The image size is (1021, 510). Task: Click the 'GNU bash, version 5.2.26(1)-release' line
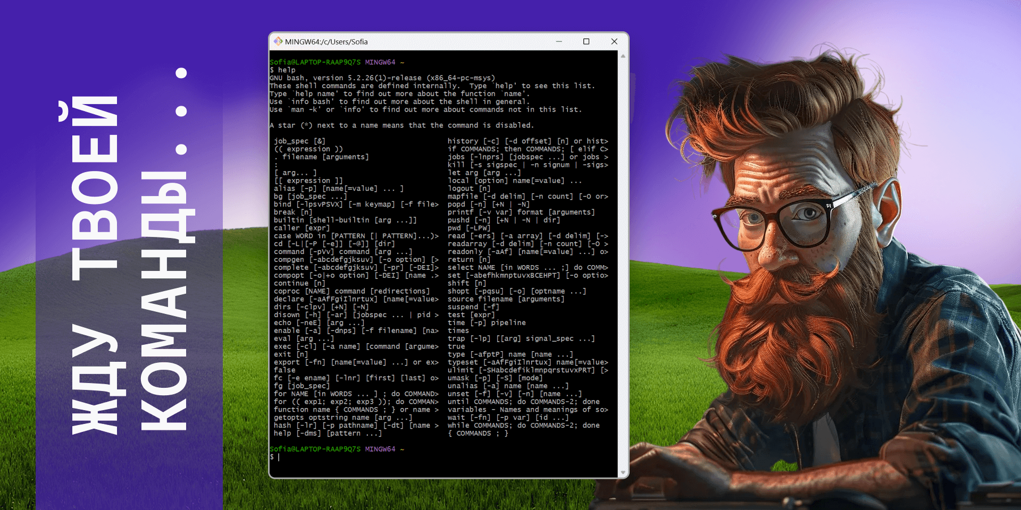click(382, 78)
